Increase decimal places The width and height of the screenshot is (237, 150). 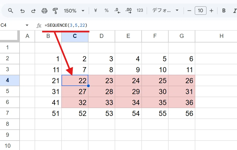click(129, 11)
